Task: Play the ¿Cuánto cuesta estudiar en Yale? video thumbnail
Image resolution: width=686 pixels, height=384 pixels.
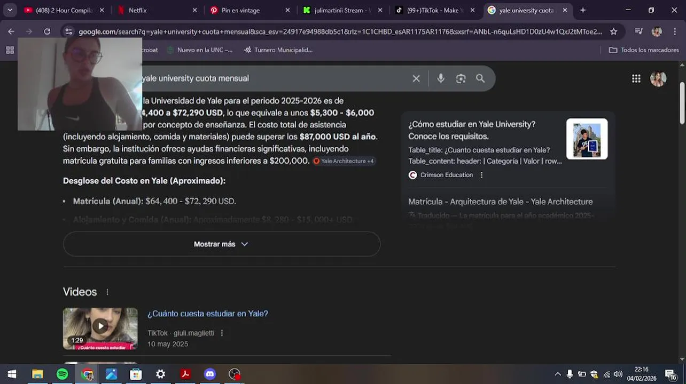Action: click(100, 329)
